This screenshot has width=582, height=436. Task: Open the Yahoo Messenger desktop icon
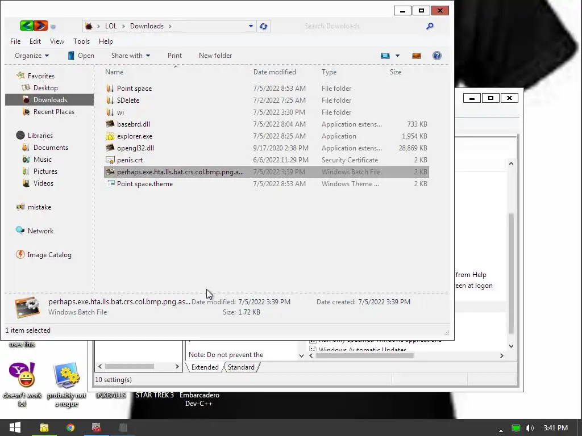coord(22,375)
